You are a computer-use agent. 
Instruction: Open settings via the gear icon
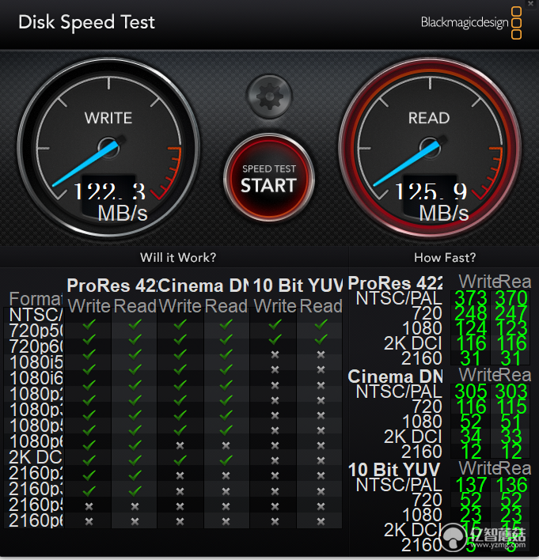pos(269,96)
